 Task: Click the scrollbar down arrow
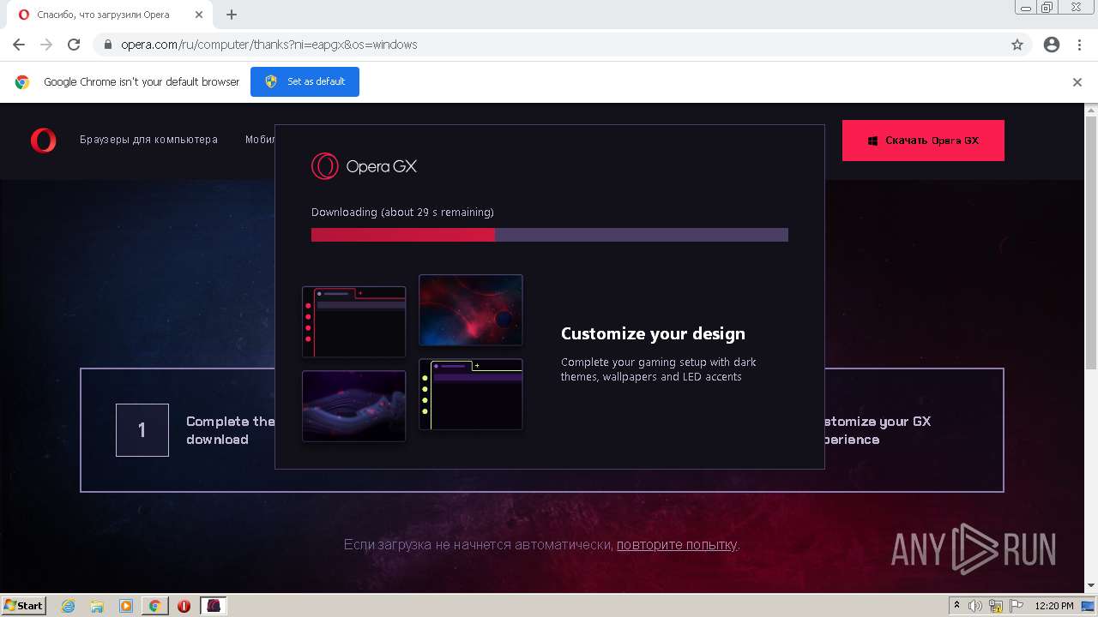coord(1091,585)
